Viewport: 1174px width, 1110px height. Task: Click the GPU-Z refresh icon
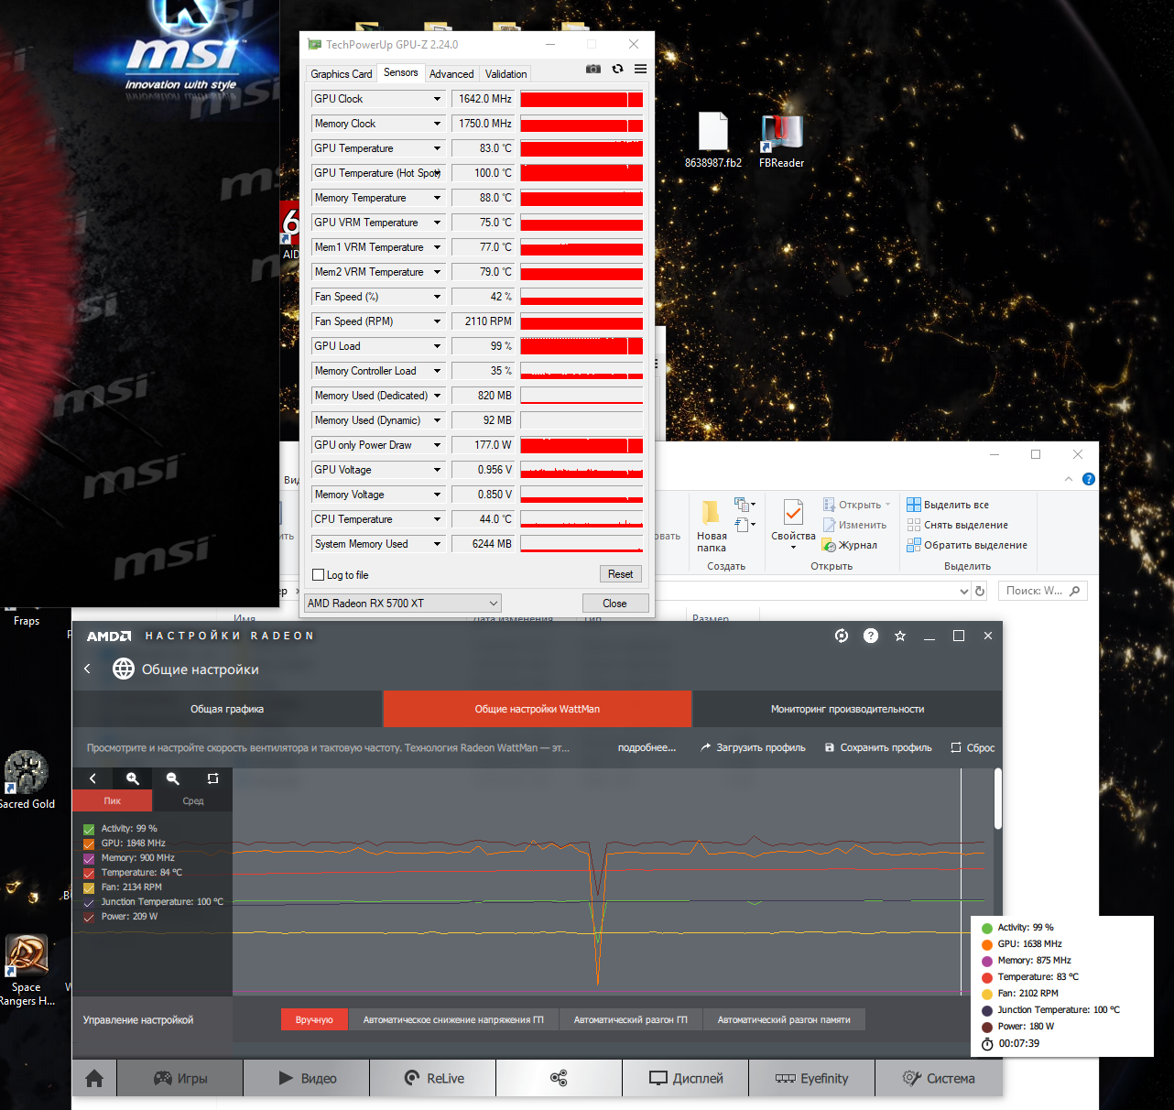617,69
